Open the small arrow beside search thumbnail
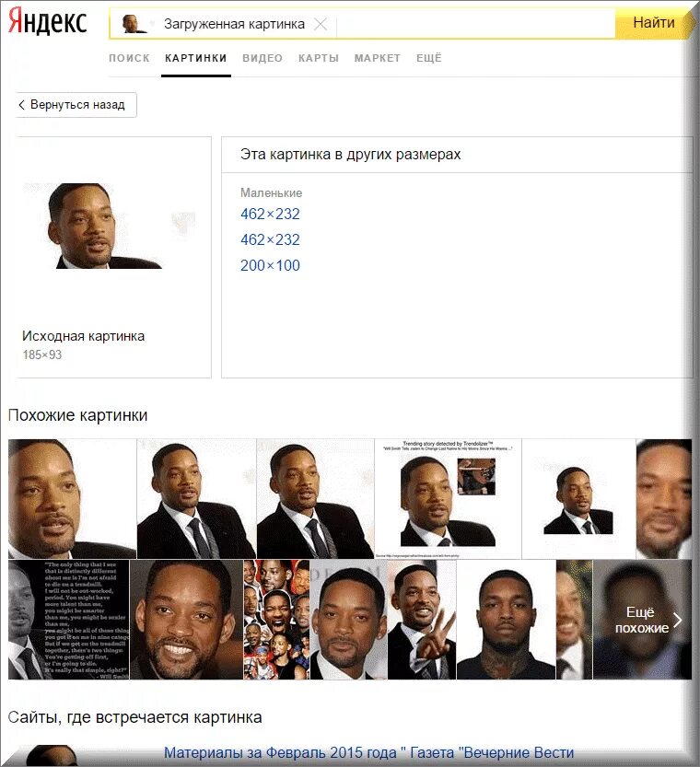The height and width of the screenshot is (767, 700). click(x=152, y=24)
